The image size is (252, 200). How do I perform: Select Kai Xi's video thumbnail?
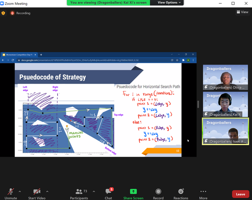[x=225, y=104]
